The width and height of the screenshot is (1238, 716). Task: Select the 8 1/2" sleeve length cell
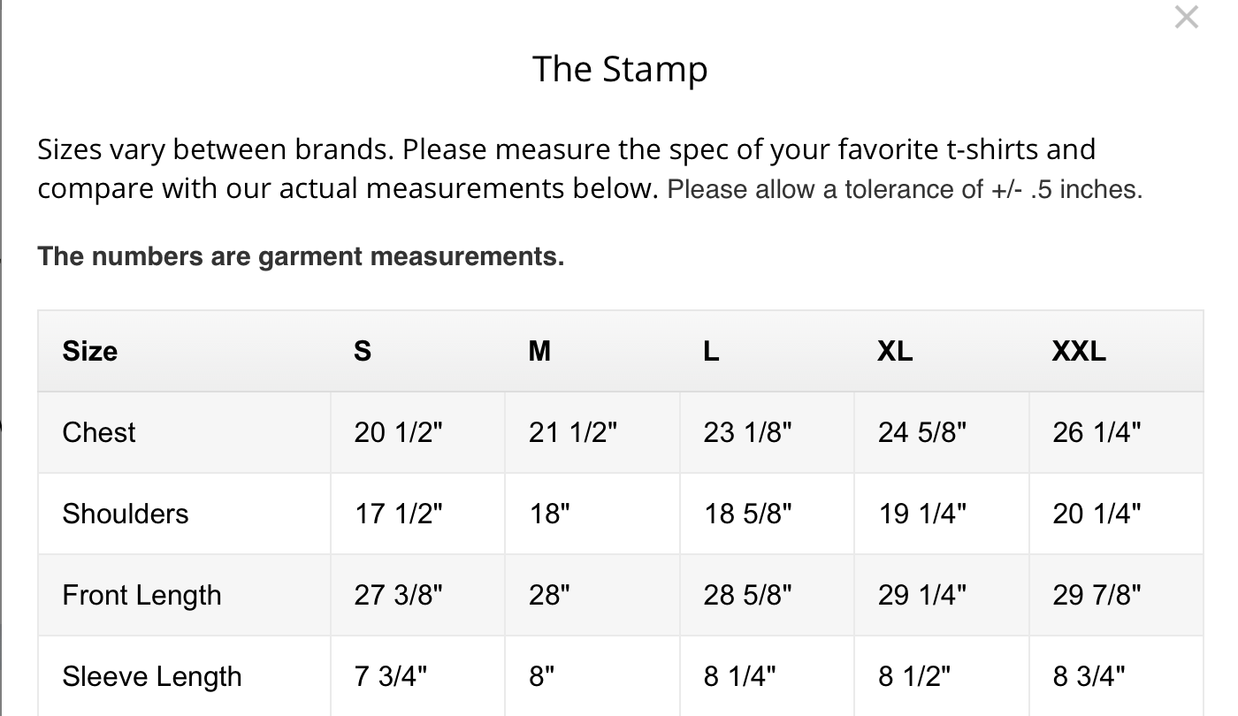914,676
